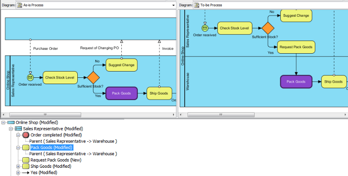
Task: Click the As-is Process diagram icon
Action: pos(19,5)
